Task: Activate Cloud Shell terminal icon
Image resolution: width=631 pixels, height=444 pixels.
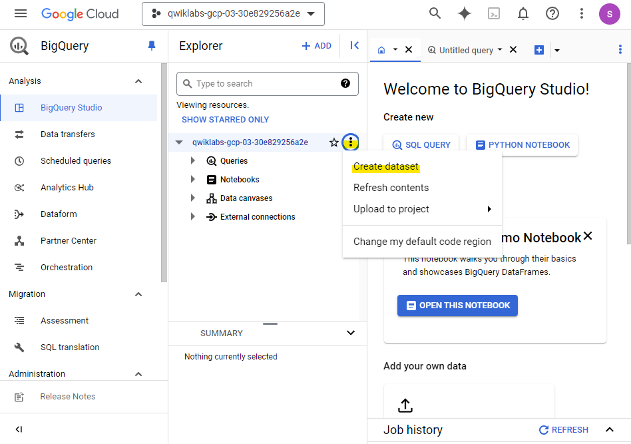Action: pyautogui.click(x=494, y=14)
